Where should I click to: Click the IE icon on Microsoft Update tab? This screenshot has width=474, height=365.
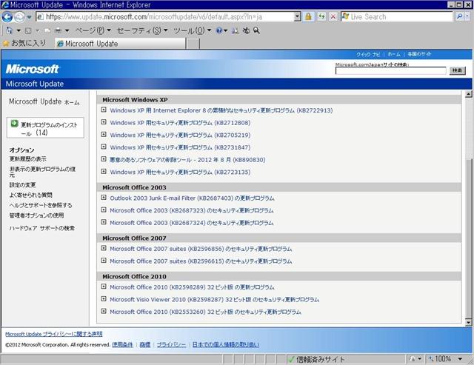click(60, 44)
